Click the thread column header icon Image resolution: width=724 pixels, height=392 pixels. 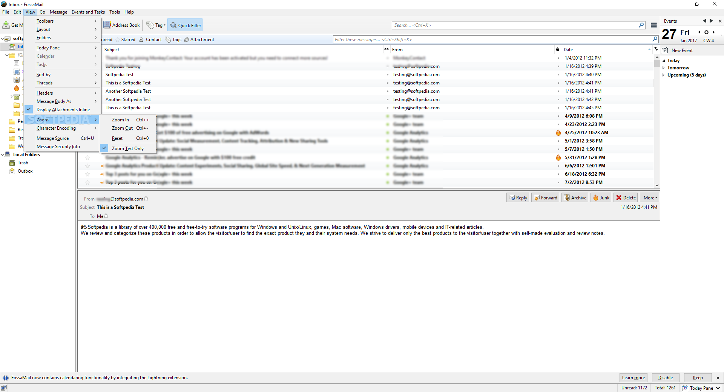(387, 49)
